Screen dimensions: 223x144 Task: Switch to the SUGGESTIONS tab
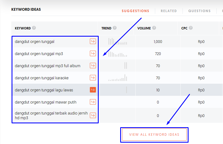[x=135, y=11]
